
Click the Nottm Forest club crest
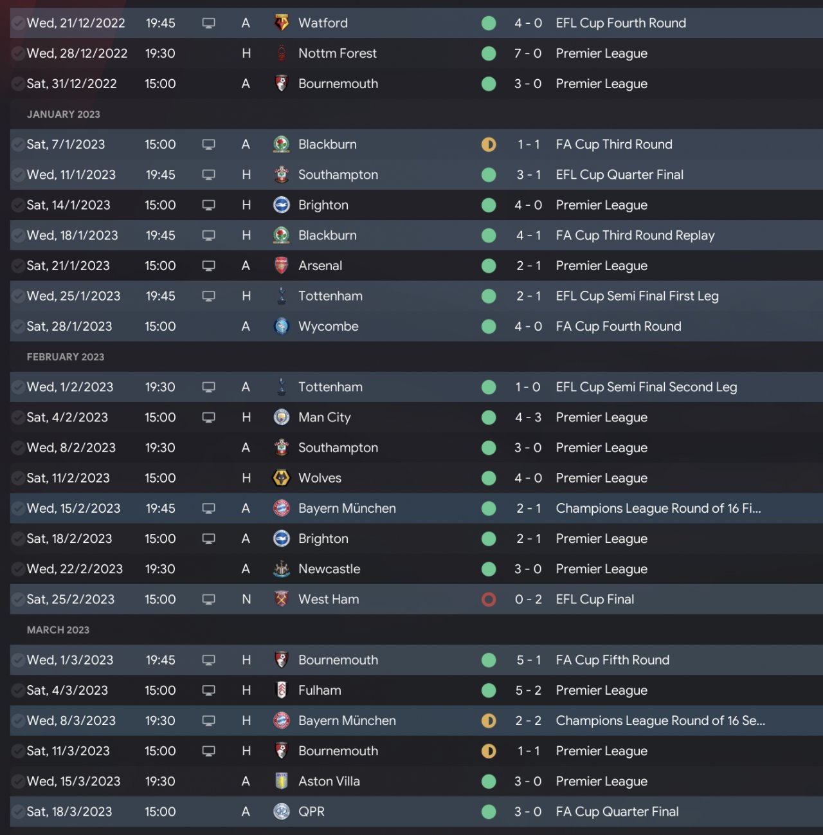click(x=281, y=53)
